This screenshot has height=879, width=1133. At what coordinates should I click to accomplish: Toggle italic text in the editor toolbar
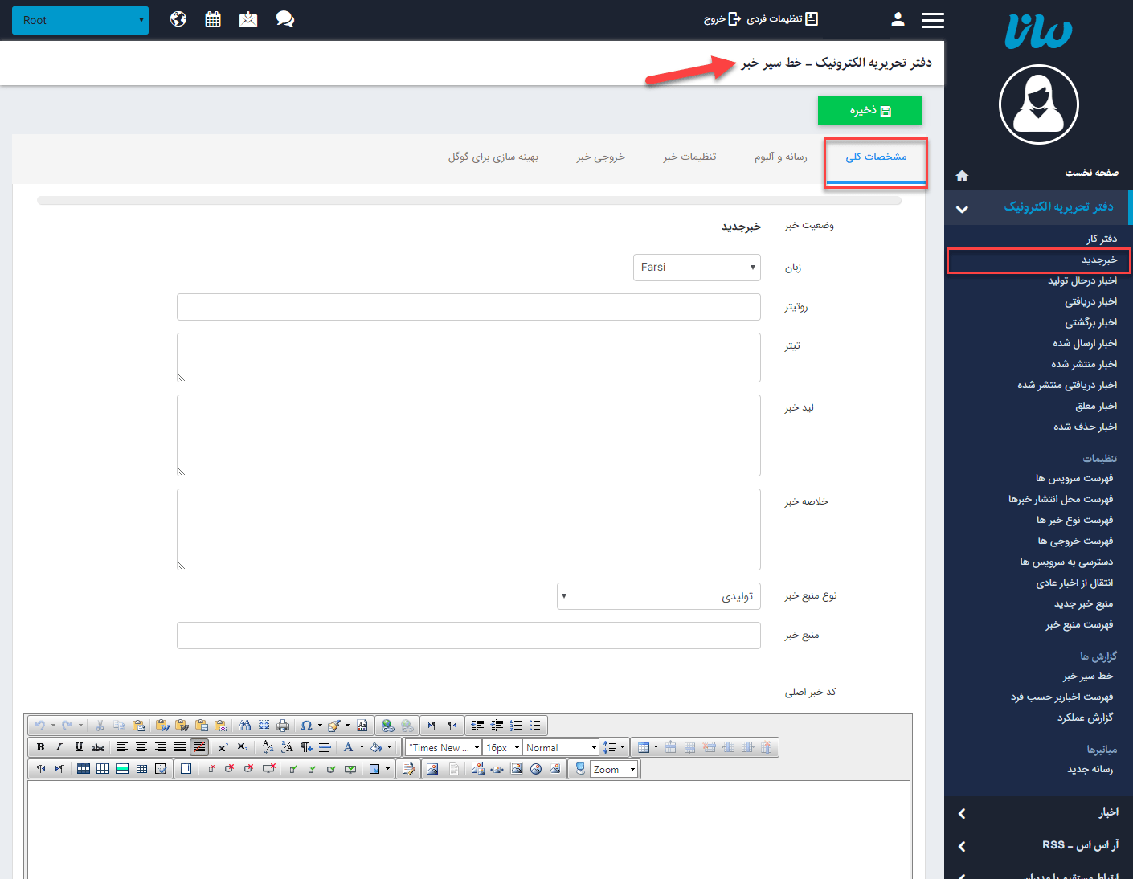(59, 747)
